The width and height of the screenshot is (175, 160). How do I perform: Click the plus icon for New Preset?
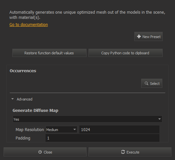click(x=139, y=36)
